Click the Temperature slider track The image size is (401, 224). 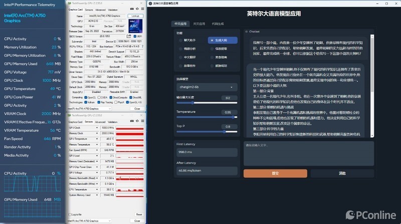(x=207, y=117)
